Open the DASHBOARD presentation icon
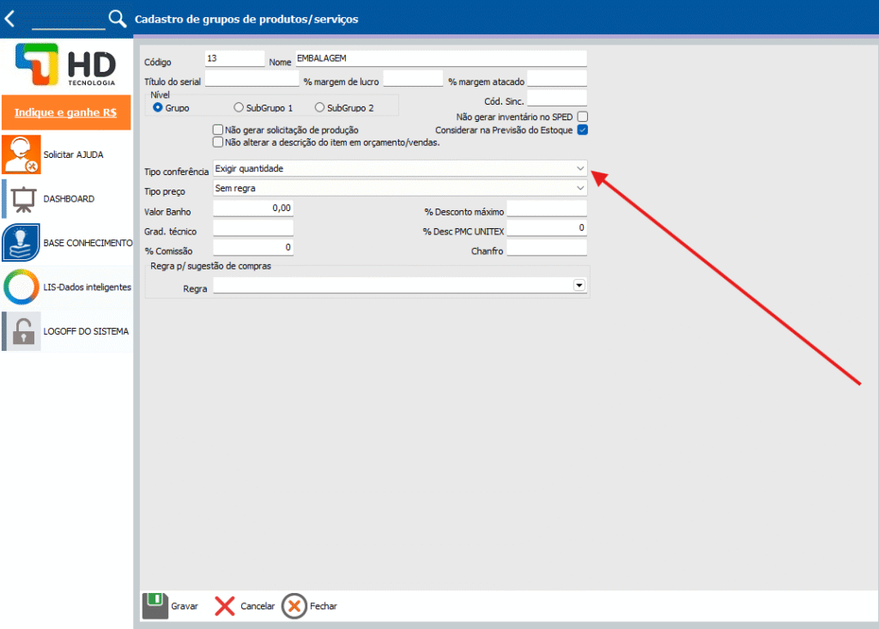The image size is (879, 629). point(21,199)
